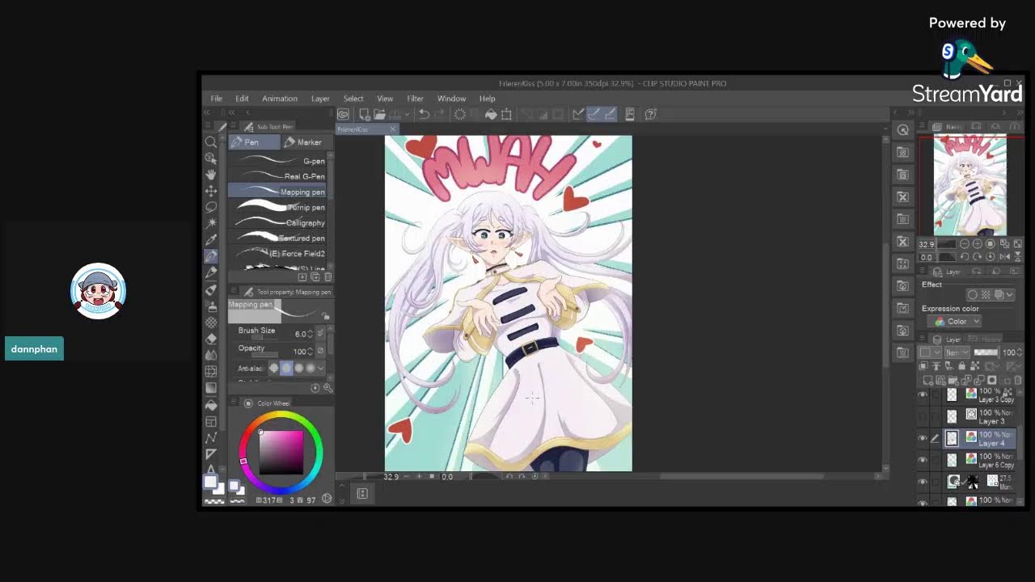Select the Eraser tool

coord(211,339)
